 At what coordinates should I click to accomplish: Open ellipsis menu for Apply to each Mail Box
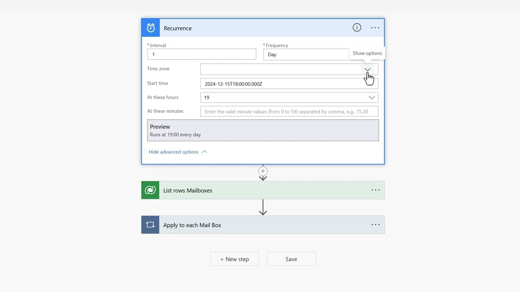[x=375, y=225]
